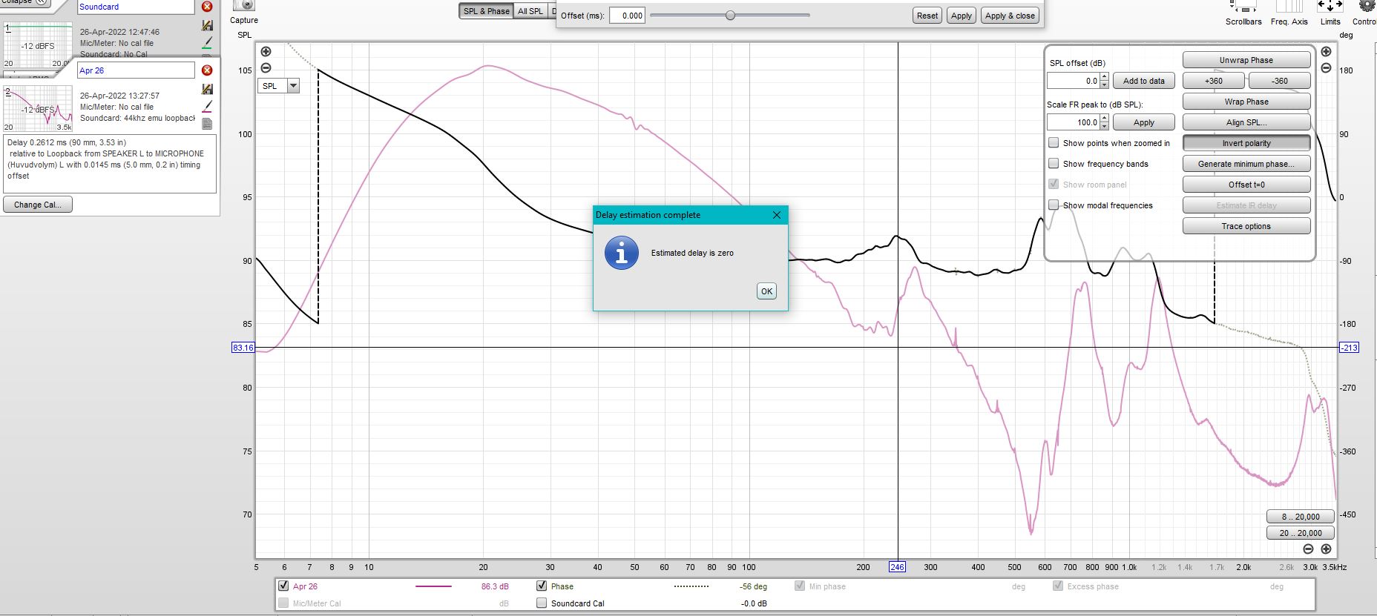Open graph Limits icon
The width and height of the screenshot is (1377, 616).
pos(1330,7)
